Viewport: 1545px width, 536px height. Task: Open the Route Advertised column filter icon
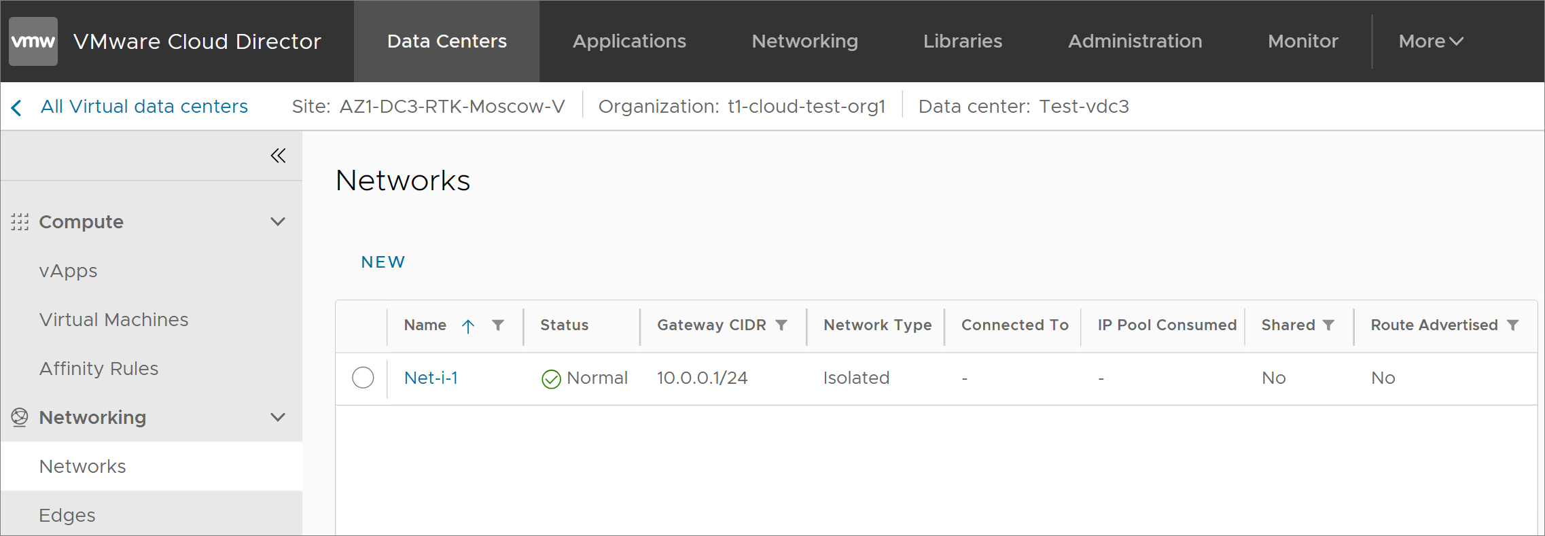pyautogui.click(x=1512, y=325)
